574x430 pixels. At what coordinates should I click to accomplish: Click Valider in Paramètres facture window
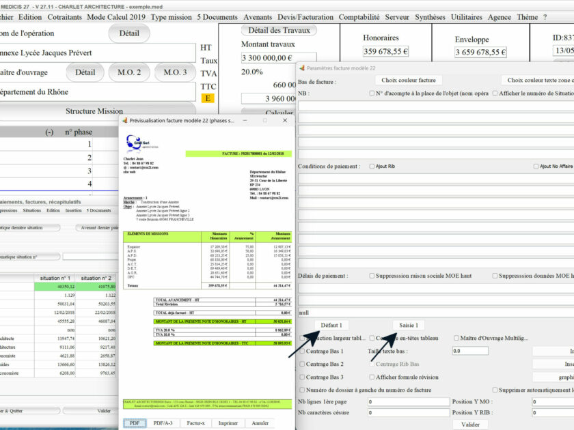tap(470, 425)
